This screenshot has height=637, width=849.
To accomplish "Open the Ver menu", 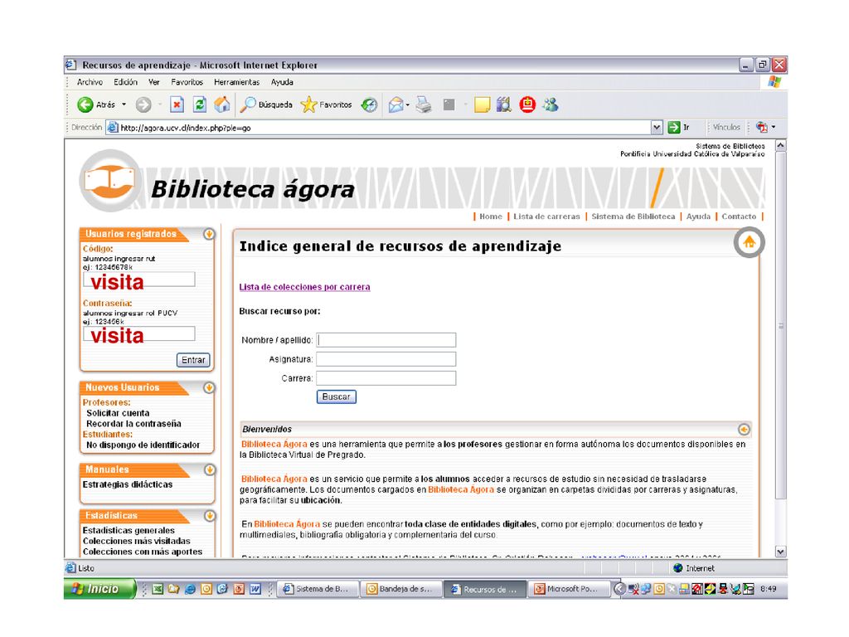I will (x=154, y=82).
